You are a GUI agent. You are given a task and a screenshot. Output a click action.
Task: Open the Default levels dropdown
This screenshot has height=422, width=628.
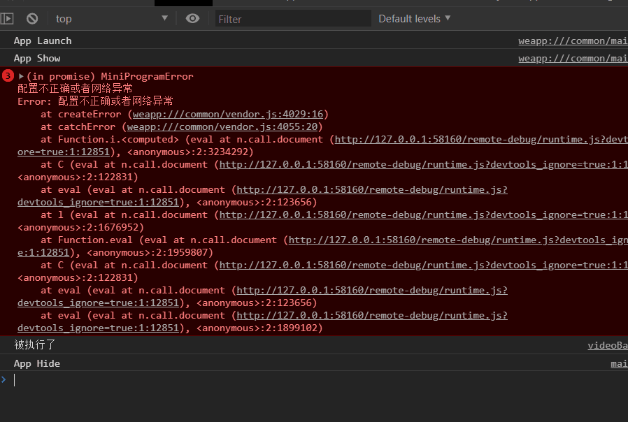(x=415, y=19)
